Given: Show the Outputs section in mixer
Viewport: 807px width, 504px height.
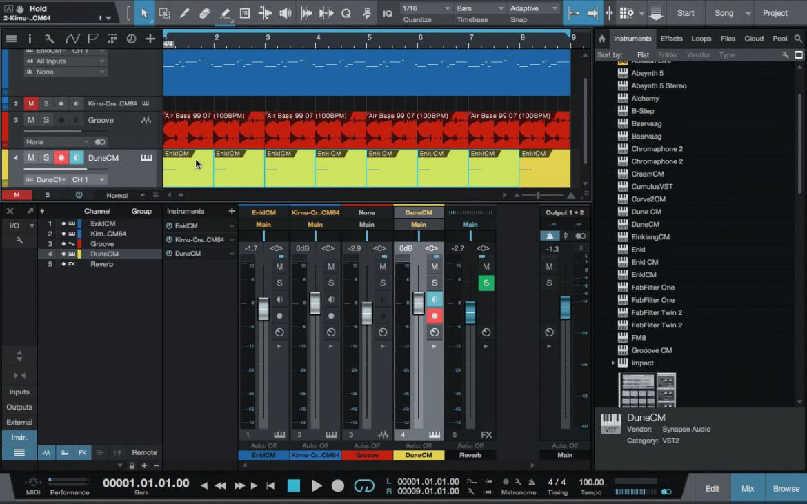Looking at the screenshot, I should click(19, 407).
